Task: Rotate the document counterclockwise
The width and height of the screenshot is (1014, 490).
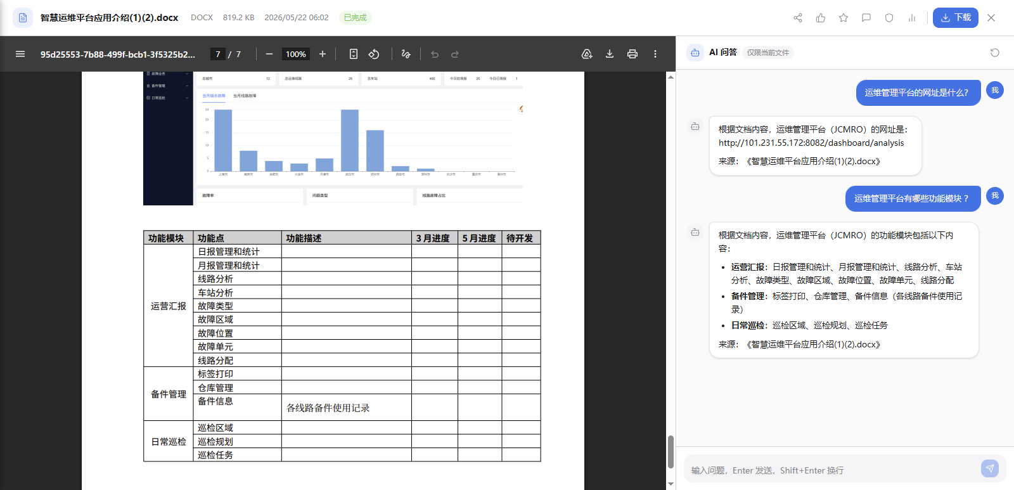Action: point(374,54)
